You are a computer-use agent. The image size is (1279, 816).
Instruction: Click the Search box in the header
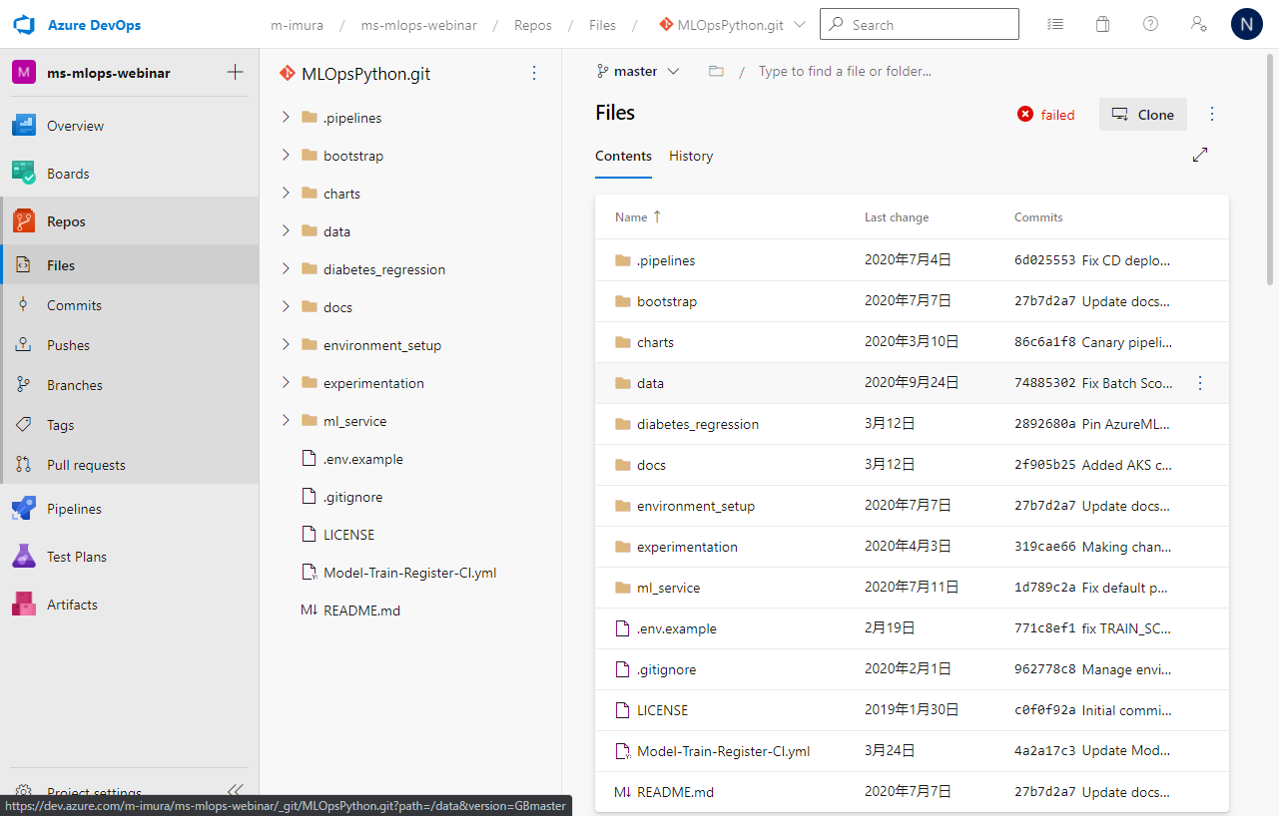point(920,24)
